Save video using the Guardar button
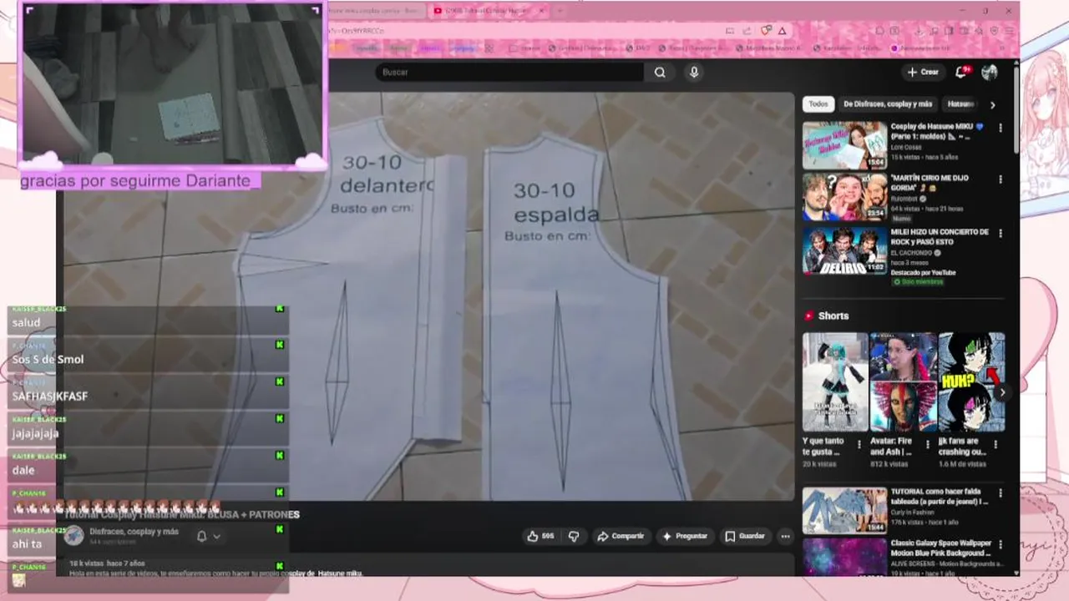The width and height of the screenshot is (1069, 601). click(x=745, y=536)
